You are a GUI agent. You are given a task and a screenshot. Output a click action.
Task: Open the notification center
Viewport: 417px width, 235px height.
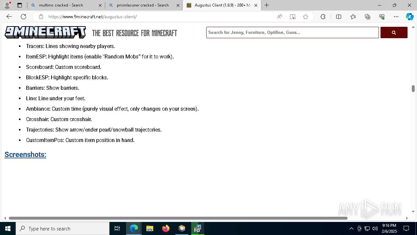[x=406, y=228]
